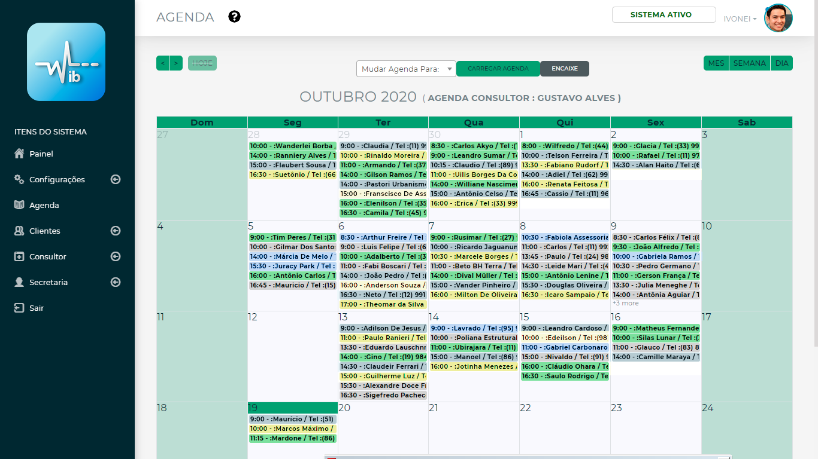Click the Configurações gears icon
This screenshot has width=818, height=459.
(19, 179)
